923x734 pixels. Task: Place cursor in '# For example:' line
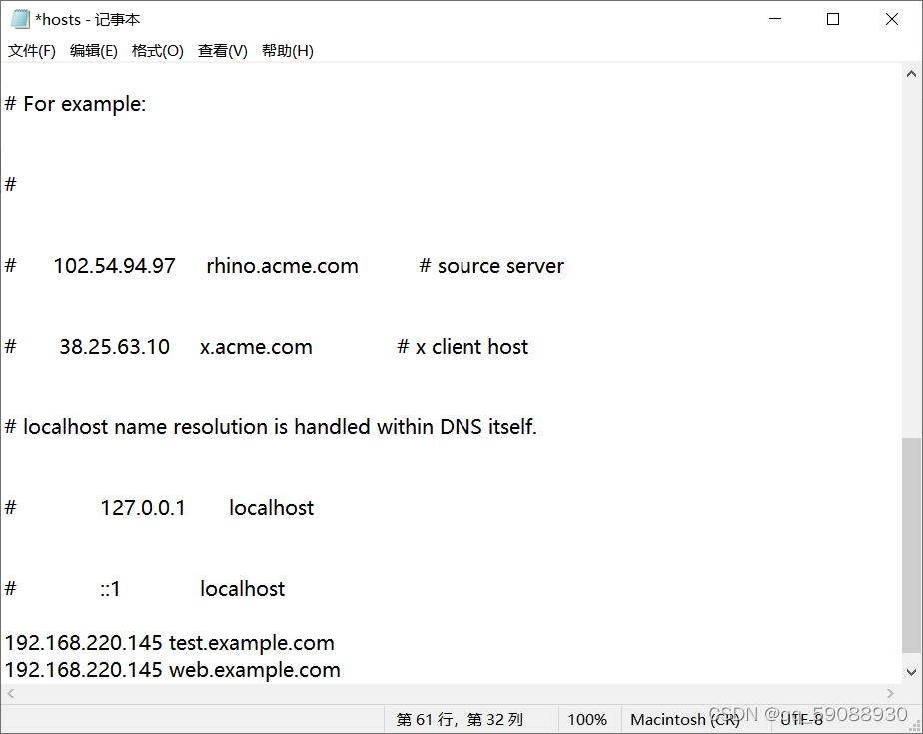click(x=75, y=104)
